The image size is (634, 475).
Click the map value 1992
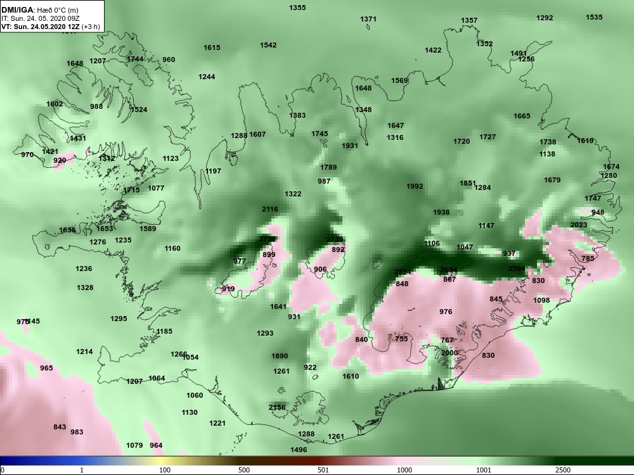tap(415, 186)
